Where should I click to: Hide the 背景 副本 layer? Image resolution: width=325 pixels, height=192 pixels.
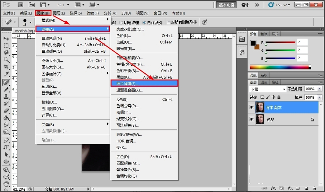[252, 107]
